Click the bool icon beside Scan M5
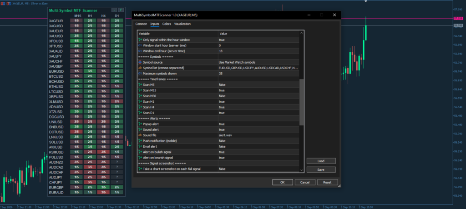Screen dimensions: 466x209 click(x=140, y=85)
